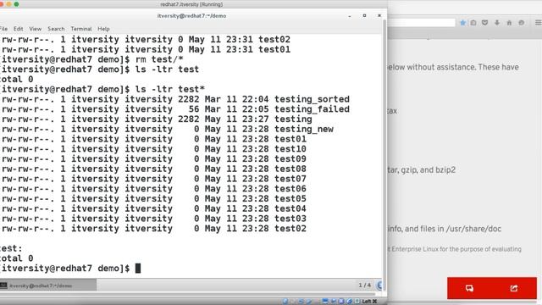This screenshot has height=305, width=542.
Task: Click the chat bubbles icon on red bar
Action: pyautogui.click(x=469, y=288)
